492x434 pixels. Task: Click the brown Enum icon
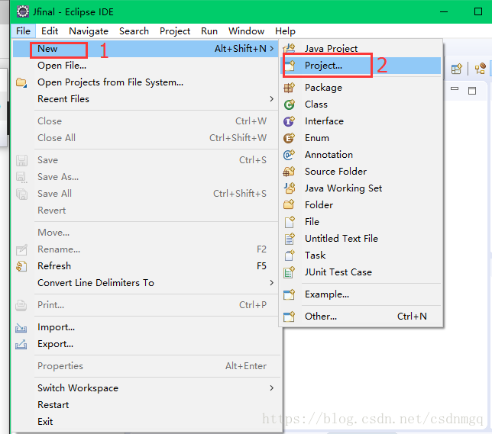point(289,138)
